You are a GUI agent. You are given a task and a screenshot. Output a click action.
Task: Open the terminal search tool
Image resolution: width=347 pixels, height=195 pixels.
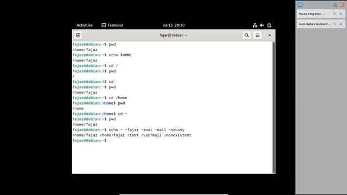point(247,35)
